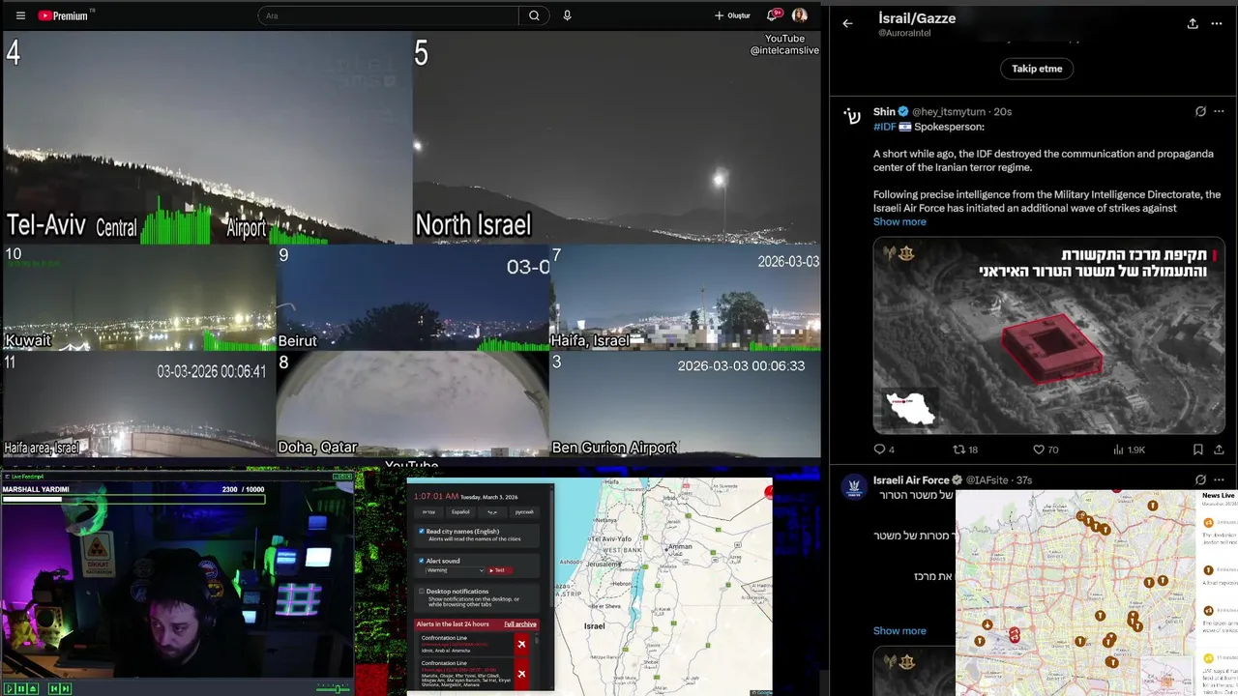Click the eject button in Live Feed player
Image resolution: width=1238 pixels, height=696 pixels.
coord(33,688)
